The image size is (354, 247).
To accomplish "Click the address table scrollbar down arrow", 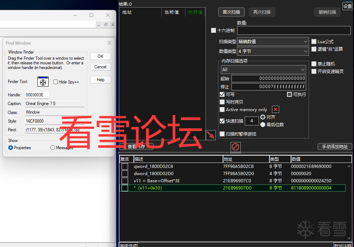I will click(349, 238).
